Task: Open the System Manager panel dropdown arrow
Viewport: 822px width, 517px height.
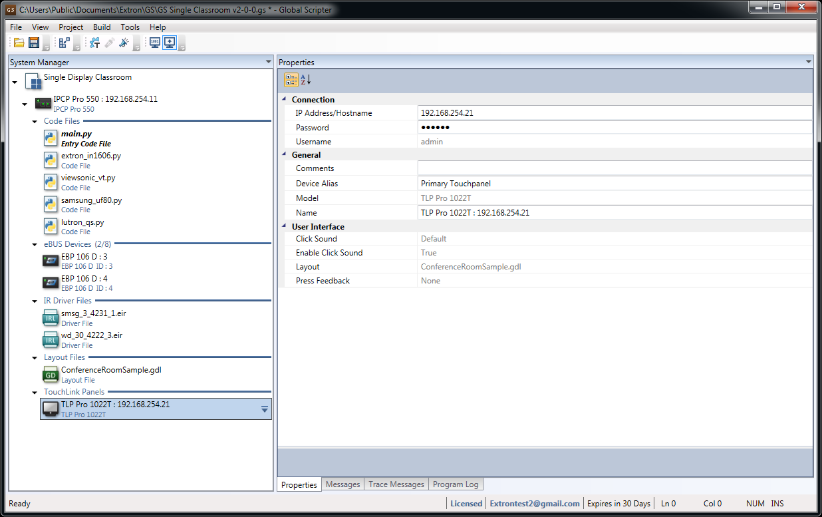Action: (268, 62)
